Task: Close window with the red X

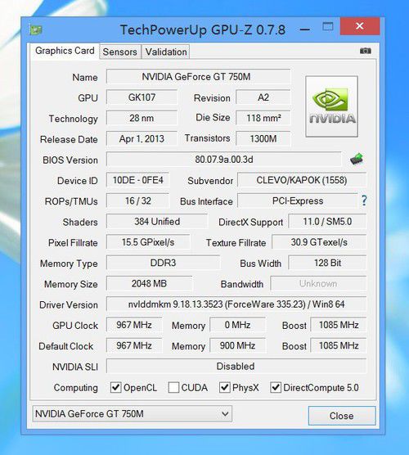Action: (x=360, y=26)
